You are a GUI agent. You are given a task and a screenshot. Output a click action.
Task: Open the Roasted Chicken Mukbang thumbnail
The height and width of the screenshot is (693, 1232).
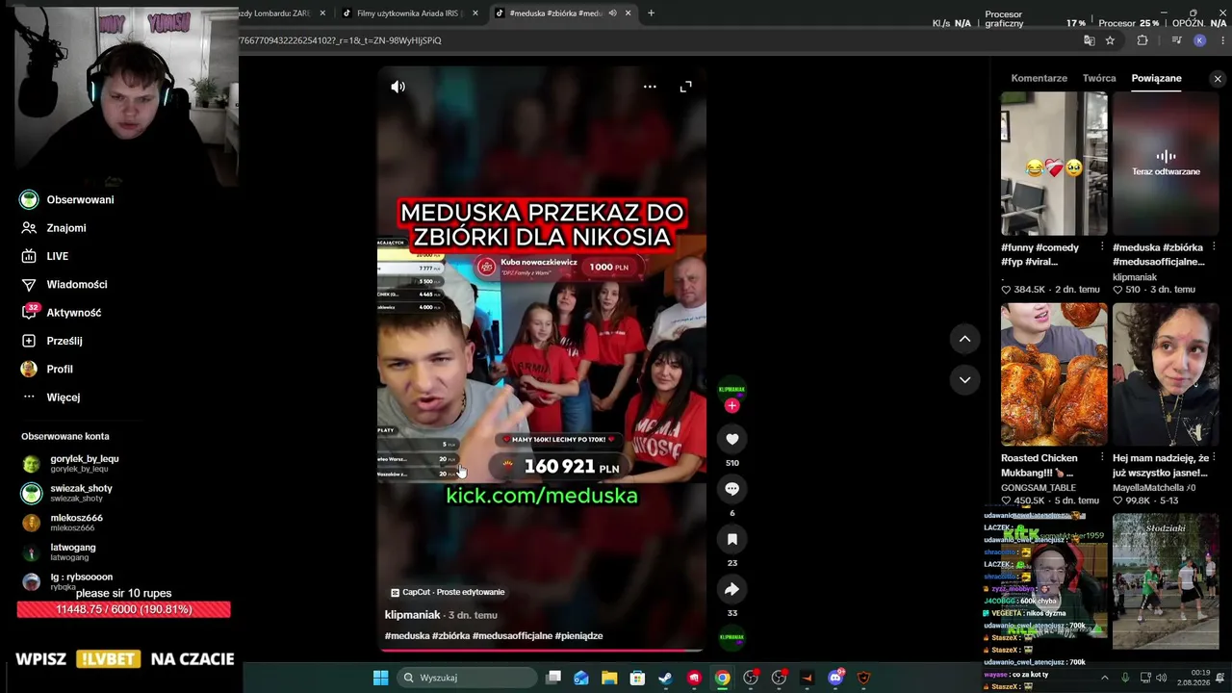[1054, 374]
